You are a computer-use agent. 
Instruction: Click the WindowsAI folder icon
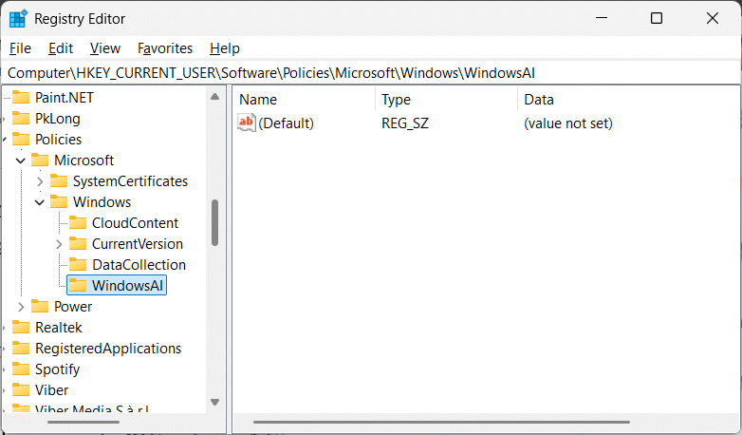coord(78,285)
